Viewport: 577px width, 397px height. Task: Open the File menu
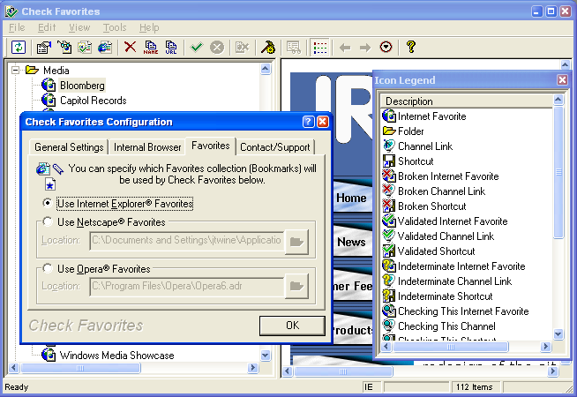click(x=17, y=27)
